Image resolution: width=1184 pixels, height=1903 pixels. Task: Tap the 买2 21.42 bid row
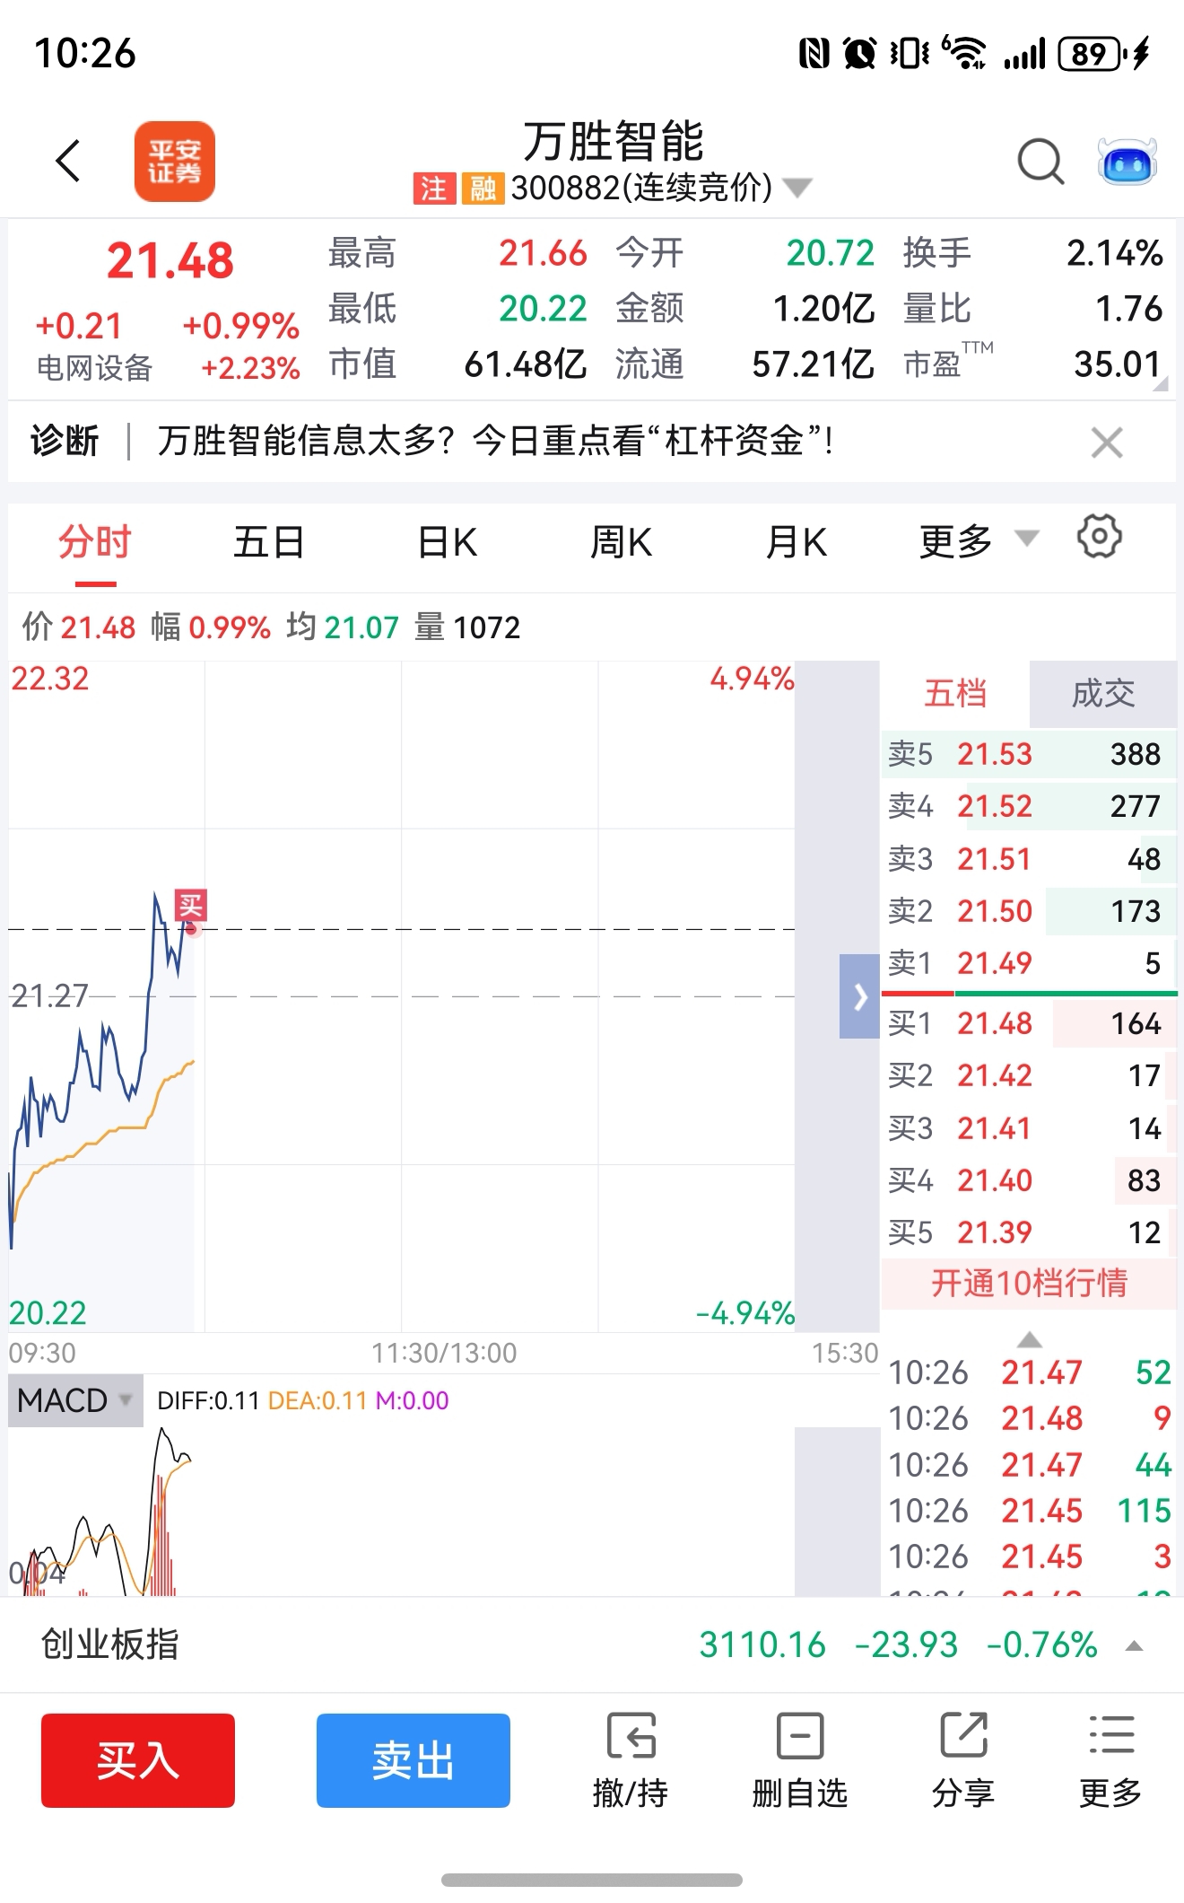pyautogui.click(x=1029, y=1075)
